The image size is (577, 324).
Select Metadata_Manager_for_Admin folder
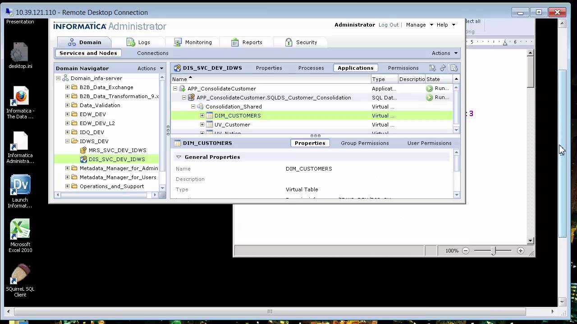(x=119, y=168)
